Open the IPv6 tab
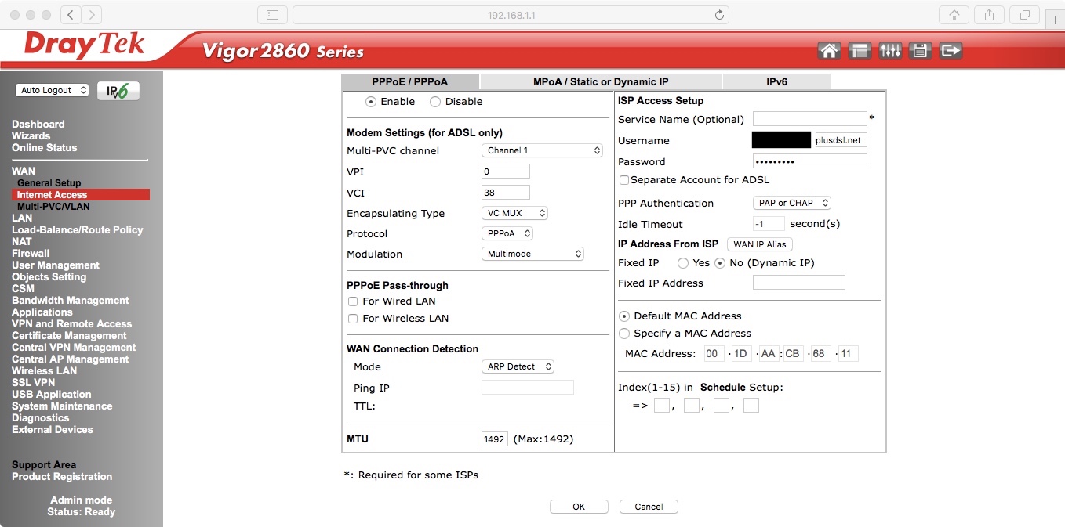Image resolution: width=1065 pixels, height=527 pixels. [776, 81]
